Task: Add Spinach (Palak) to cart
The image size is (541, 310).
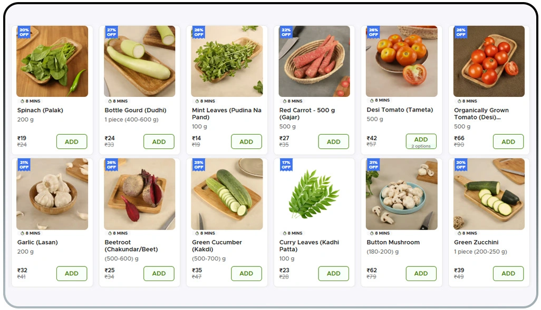Action: click(72, 142)
